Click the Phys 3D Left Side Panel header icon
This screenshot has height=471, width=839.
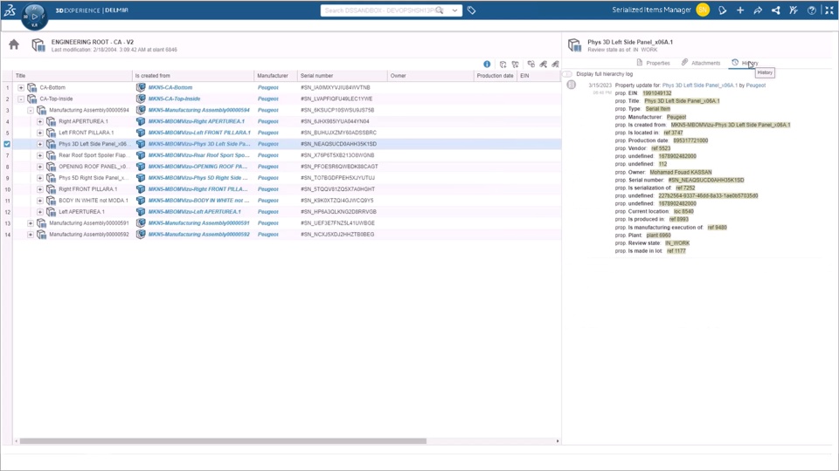574,45
